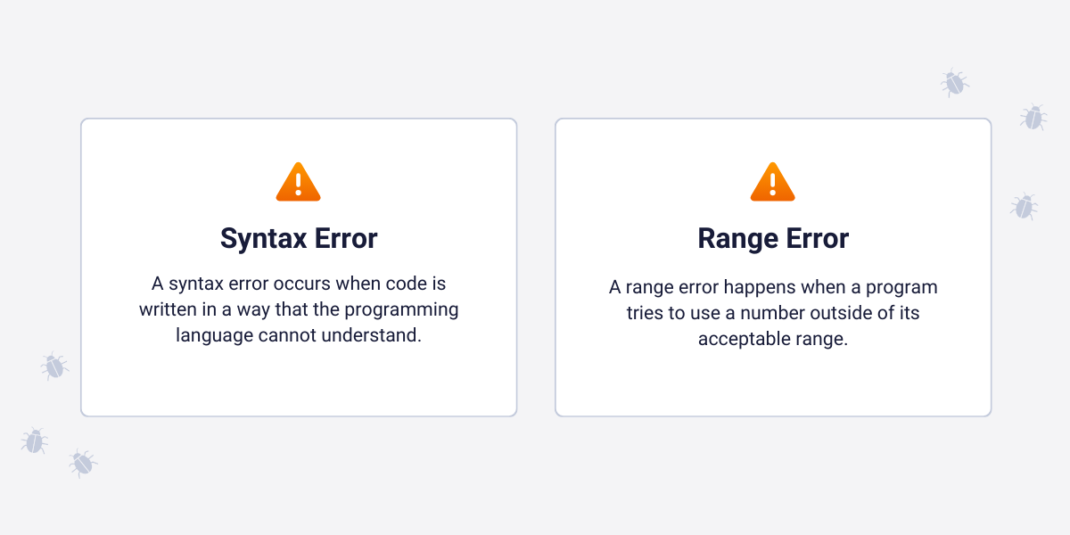
Task: Select the leftmost bug icon below the Syntax card
Action: point(35,440)
